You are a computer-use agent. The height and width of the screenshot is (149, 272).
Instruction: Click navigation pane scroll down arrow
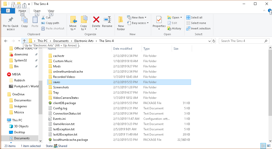(40, 141)
